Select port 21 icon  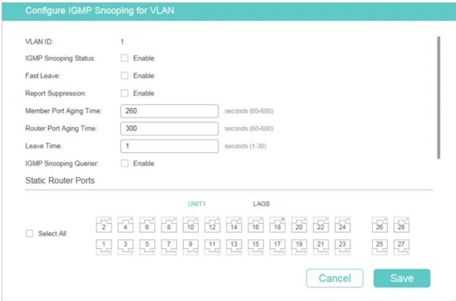pyautogui.click(x=321, y=247)
